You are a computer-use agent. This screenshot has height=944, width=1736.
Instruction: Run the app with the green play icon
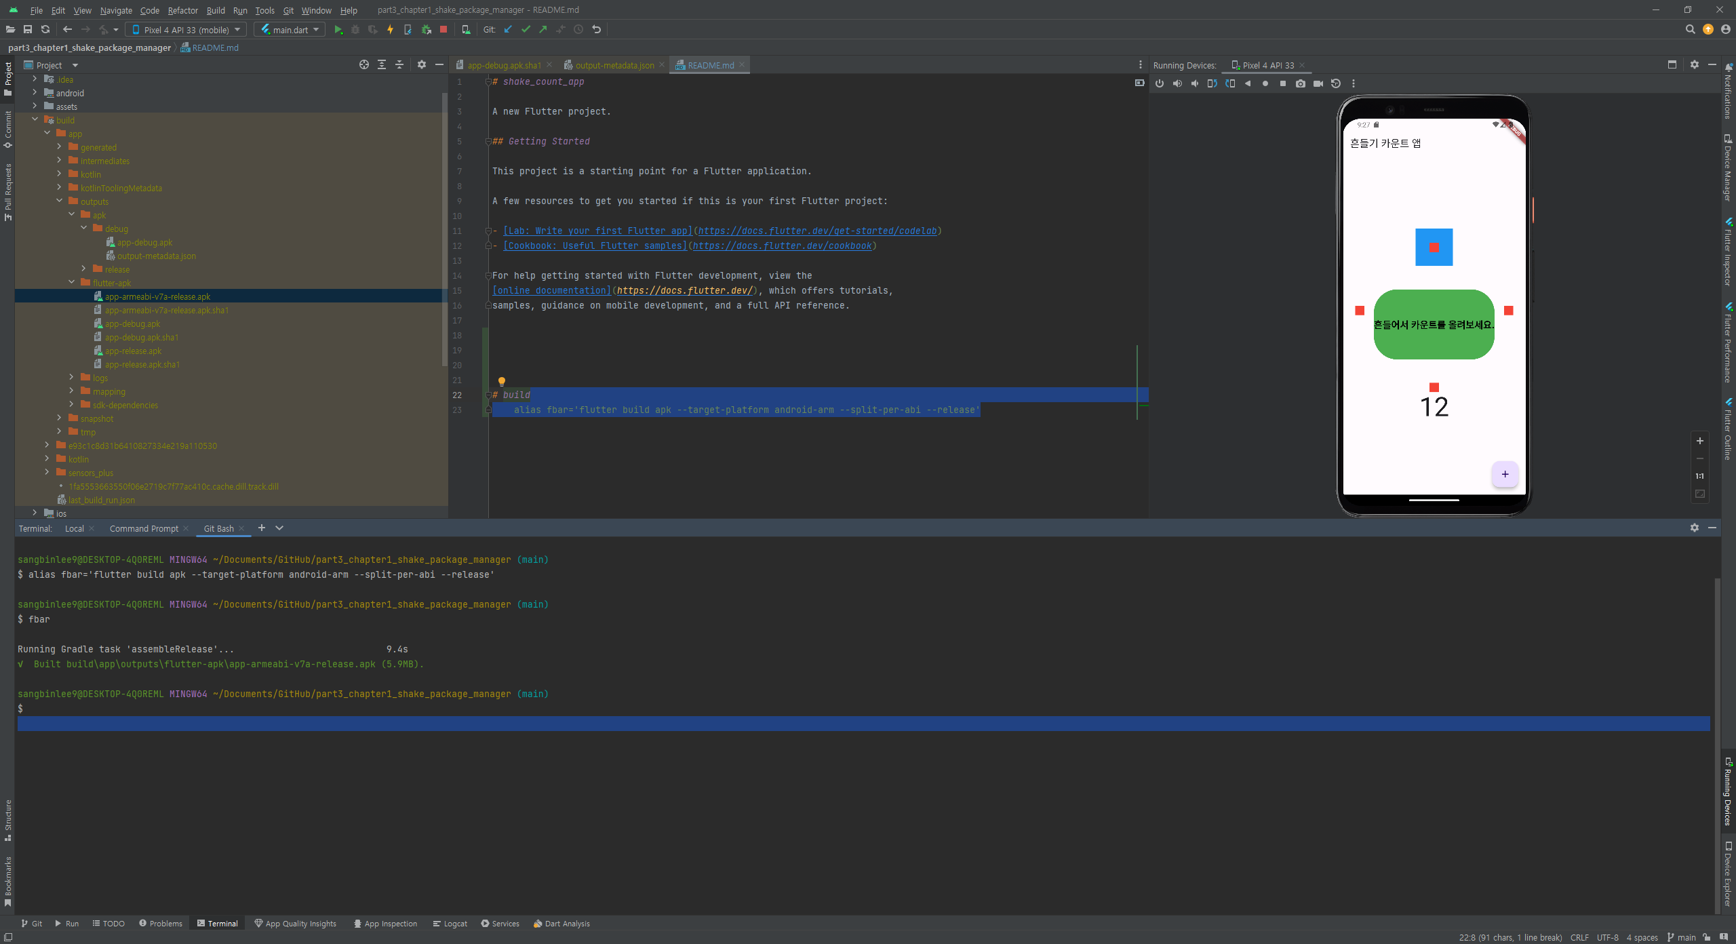point(338,30)
